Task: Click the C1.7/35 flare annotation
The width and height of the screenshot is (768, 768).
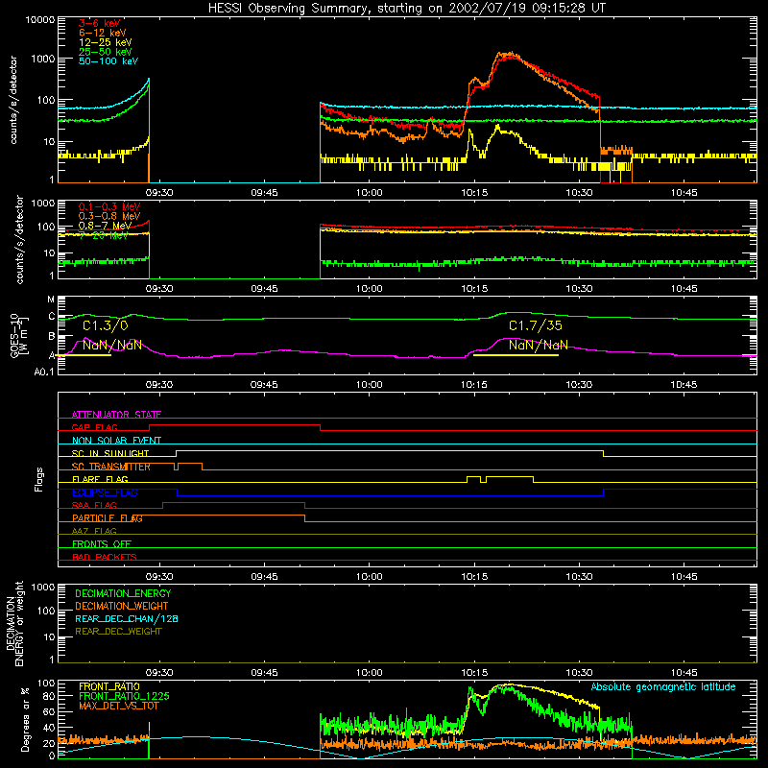Action: click(536, 325)
